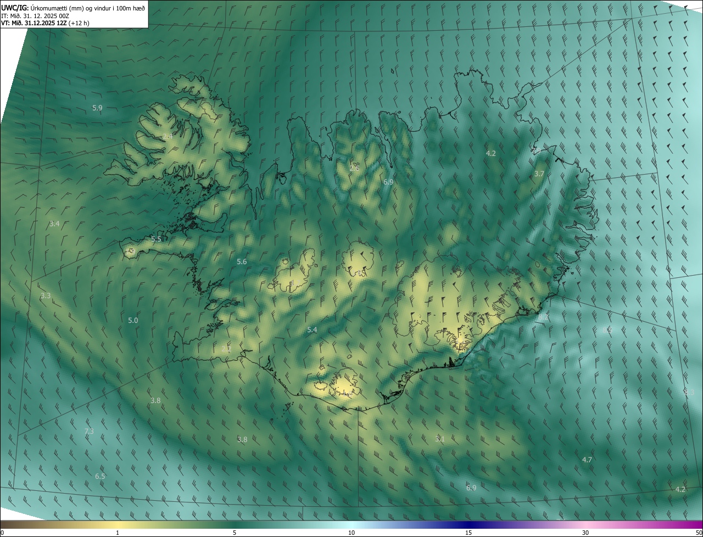Click the 6.5 value on the map
The height and width of the screenshot is (537, 703).
pos(100,476)
